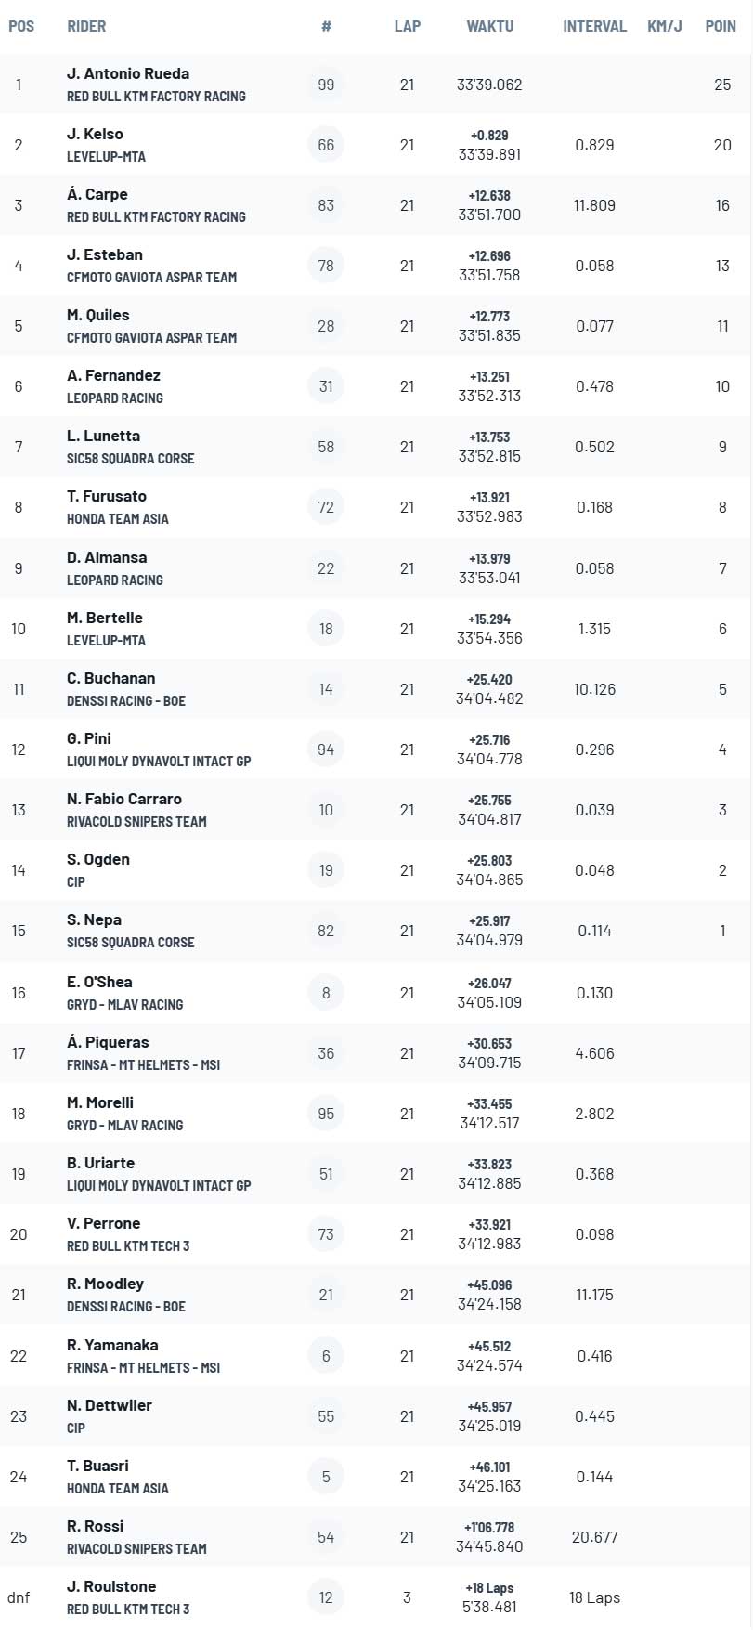Open rider M. Quiles' name

pos(98,315)
